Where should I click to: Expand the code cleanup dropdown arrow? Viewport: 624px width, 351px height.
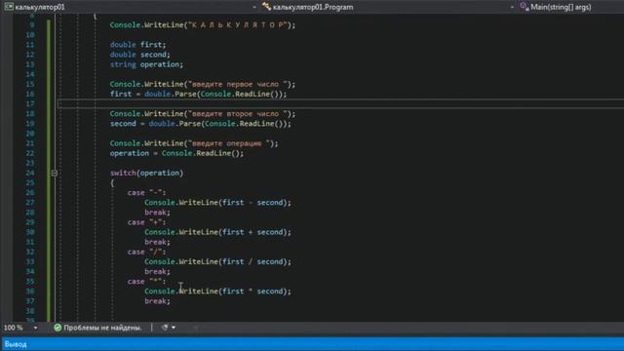tap(174, 328)
